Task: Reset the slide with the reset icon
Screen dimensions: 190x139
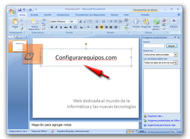Action: (x=44, y=24)
